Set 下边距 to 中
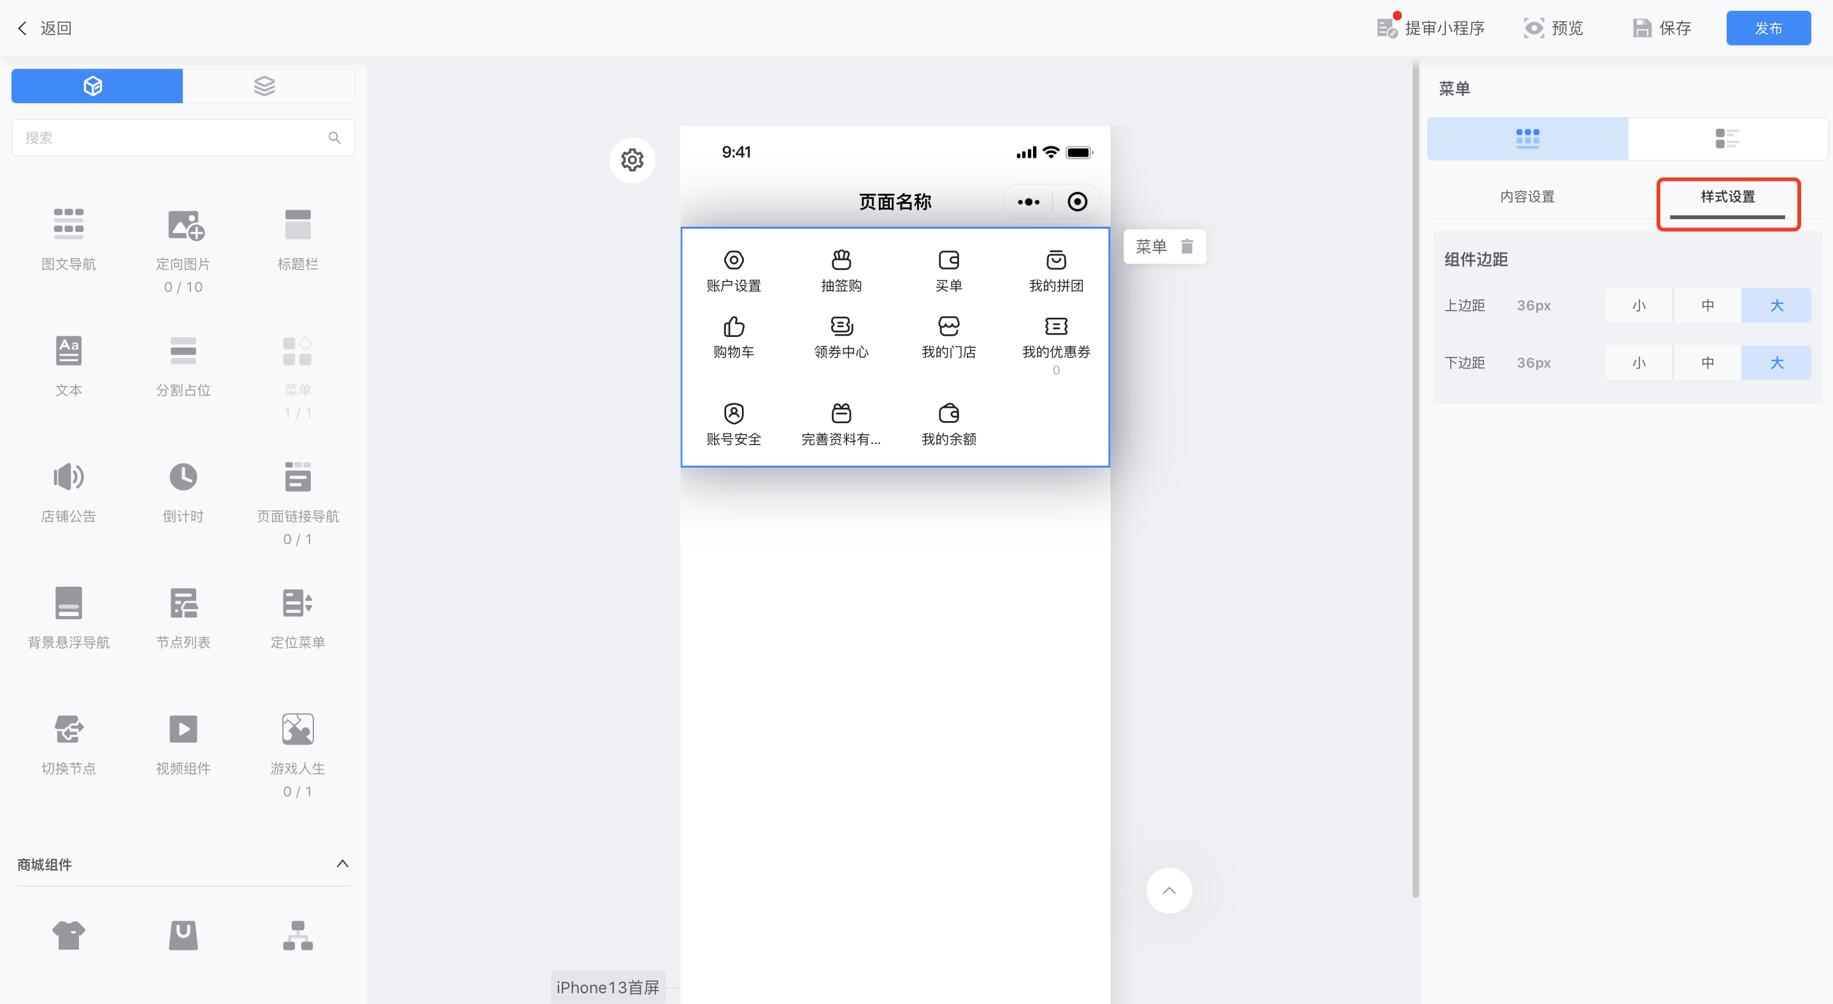Screen dimensions: 1833x1004 1707,363
